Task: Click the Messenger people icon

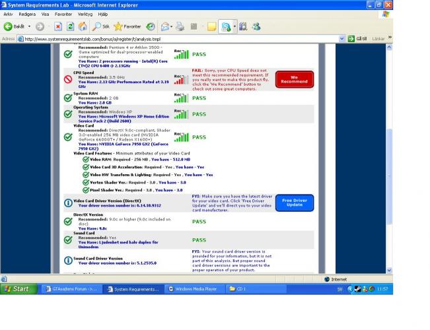Action: click(x=256, y=26)
